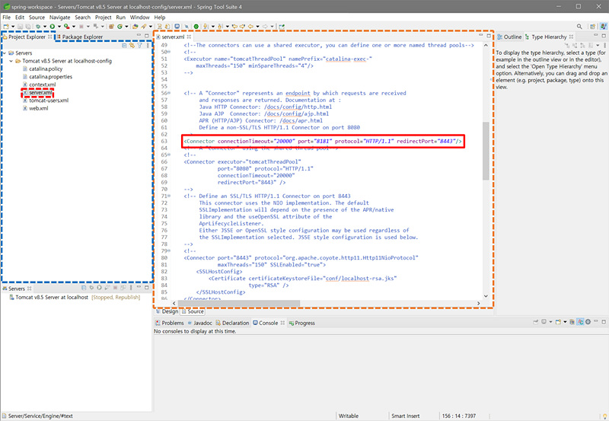Viewport: 609px width, 421px height.
Task: Open the Navigate menu
Action: point(60,17)
